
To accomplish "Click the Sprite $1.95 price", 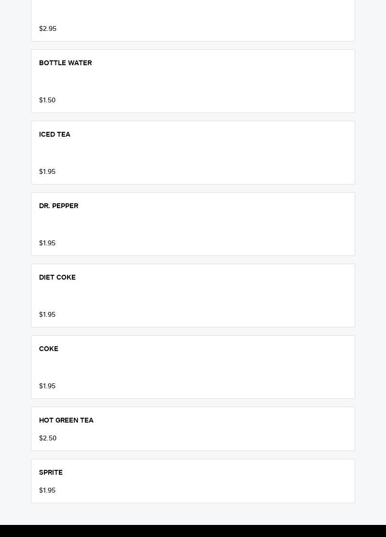I will pyautogui.click(x=47, y=490).
